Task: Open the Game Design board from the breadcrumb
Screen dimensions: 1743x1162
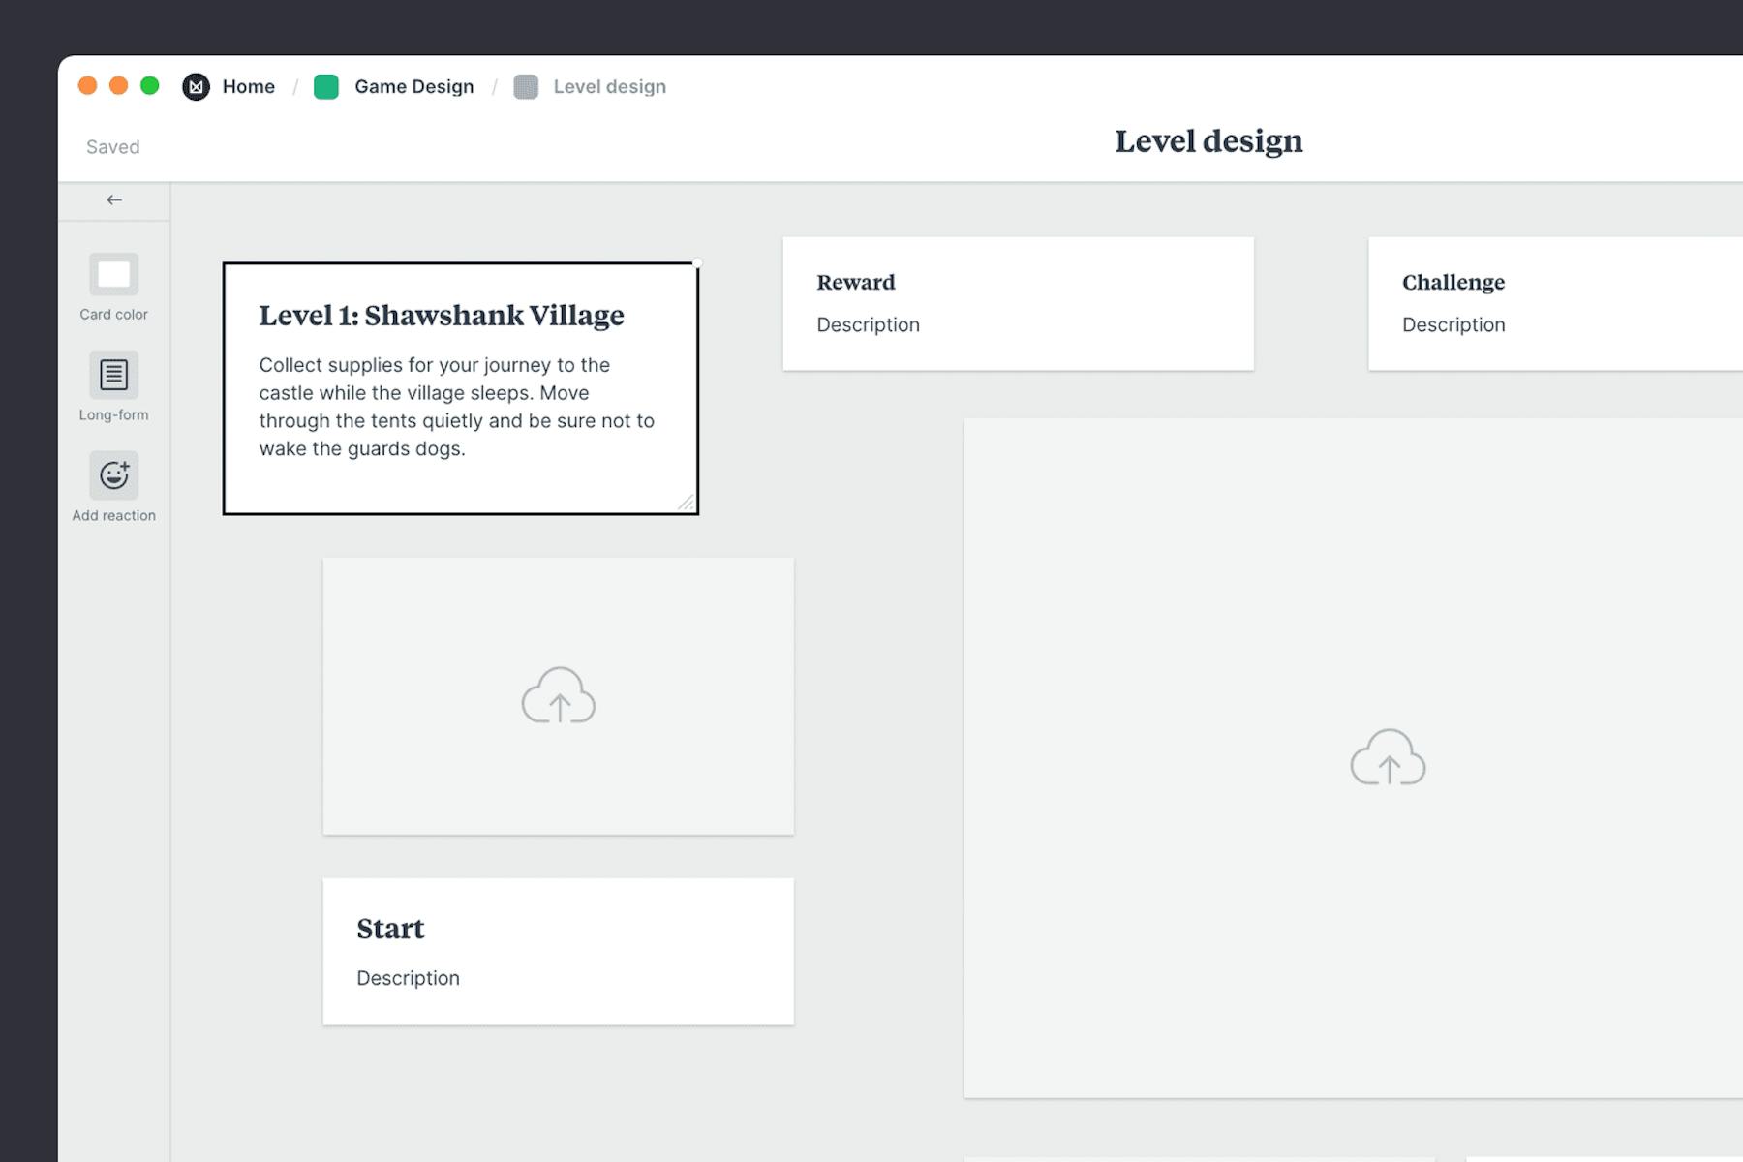Action: click(x=413, y=86)
